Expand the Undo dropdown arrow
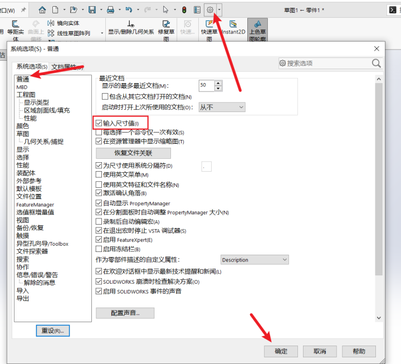401x364 pixels. click(138, 10)
